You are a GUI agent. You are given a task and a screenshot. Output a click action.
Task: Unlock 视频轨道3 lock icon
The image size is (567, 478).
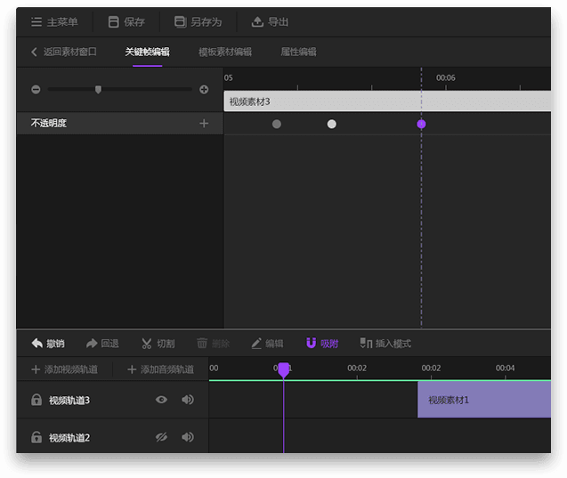pos(36,401)
